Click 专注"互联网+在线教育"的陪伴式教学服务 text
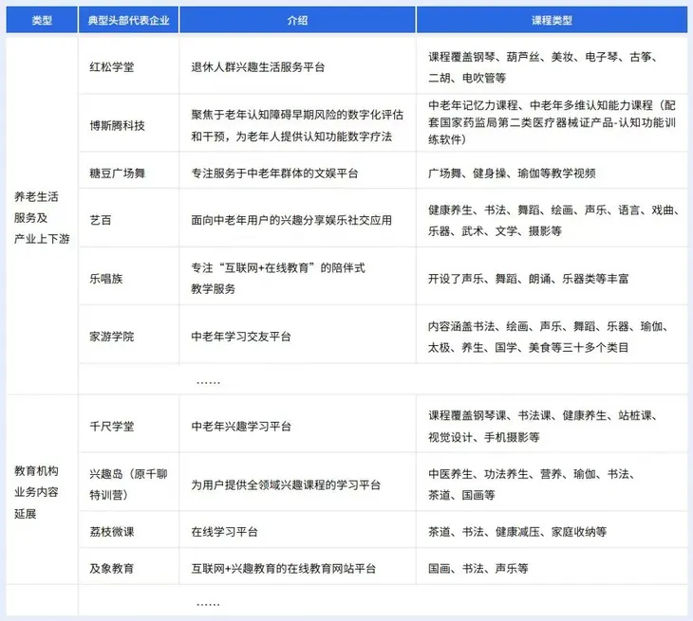693x621 pixels. [278, 278]
